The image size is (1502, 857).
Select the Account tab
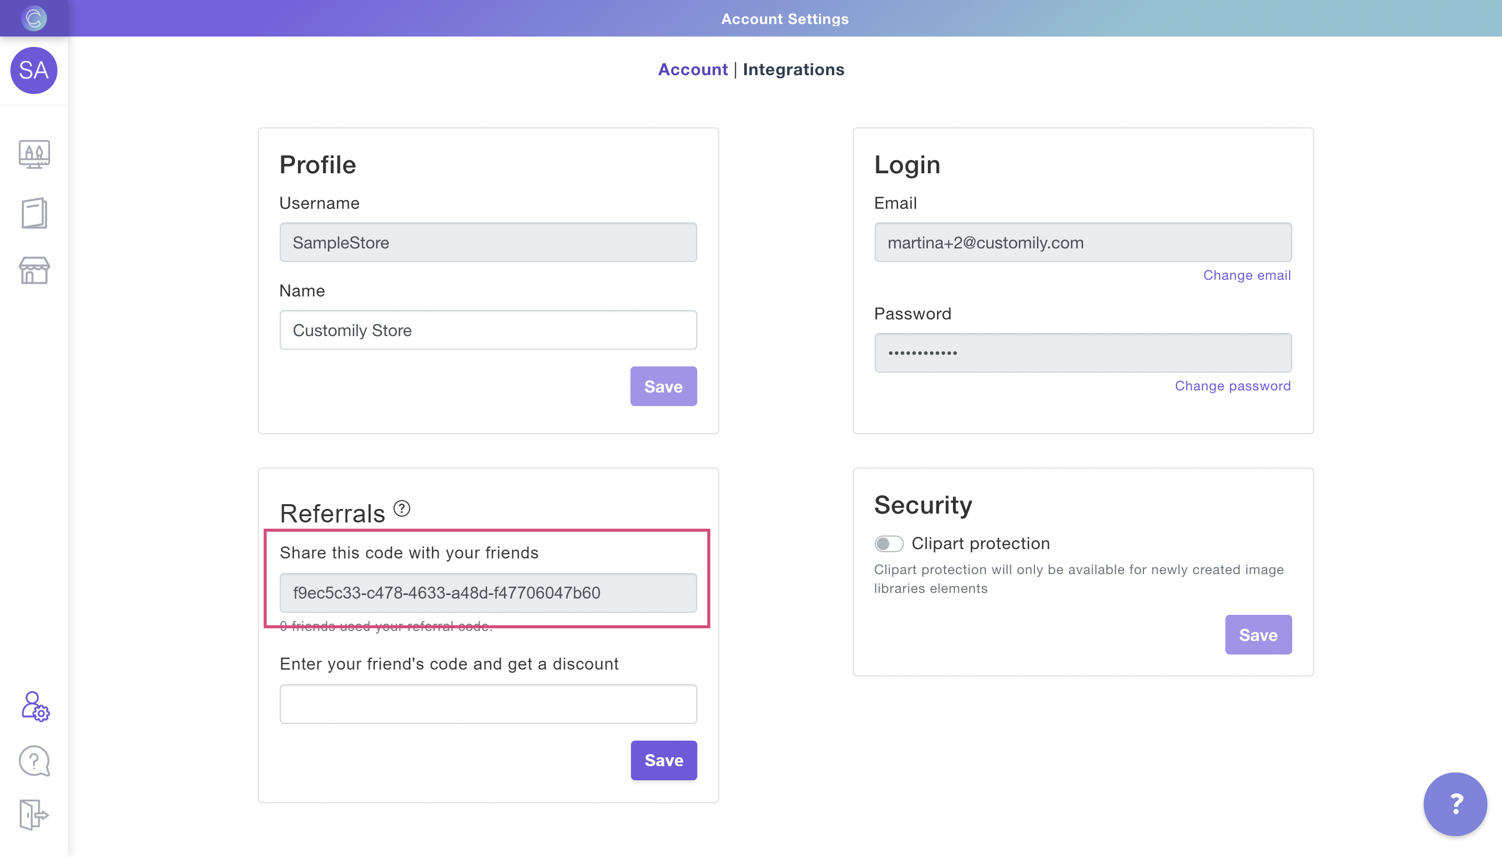(x=692, y=69)
